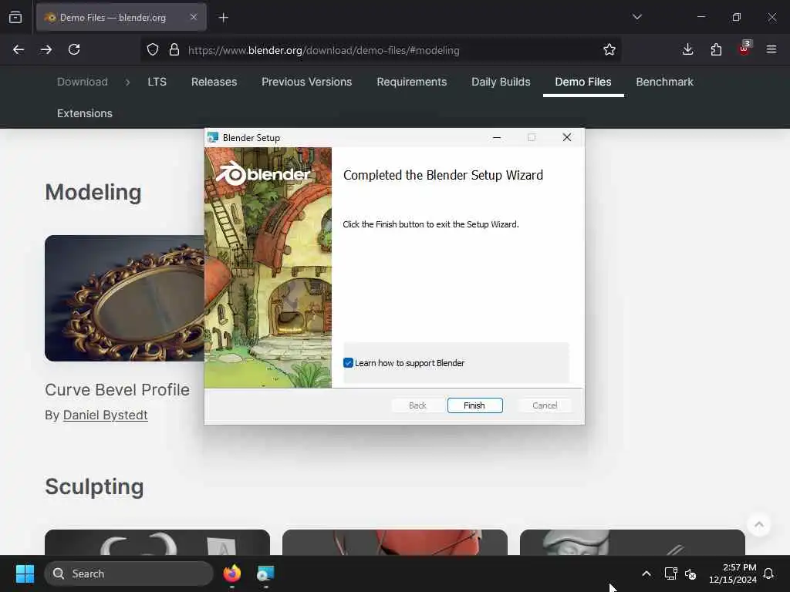Select the Demo Files nav item
This screenshot has width=790, height=592.
pyautogui.click(x=583, y=82)
